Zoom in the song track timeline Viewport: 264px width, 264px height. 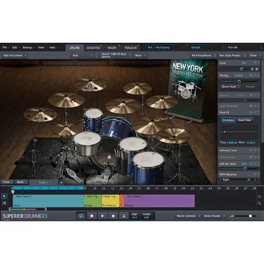coord(259,196)
